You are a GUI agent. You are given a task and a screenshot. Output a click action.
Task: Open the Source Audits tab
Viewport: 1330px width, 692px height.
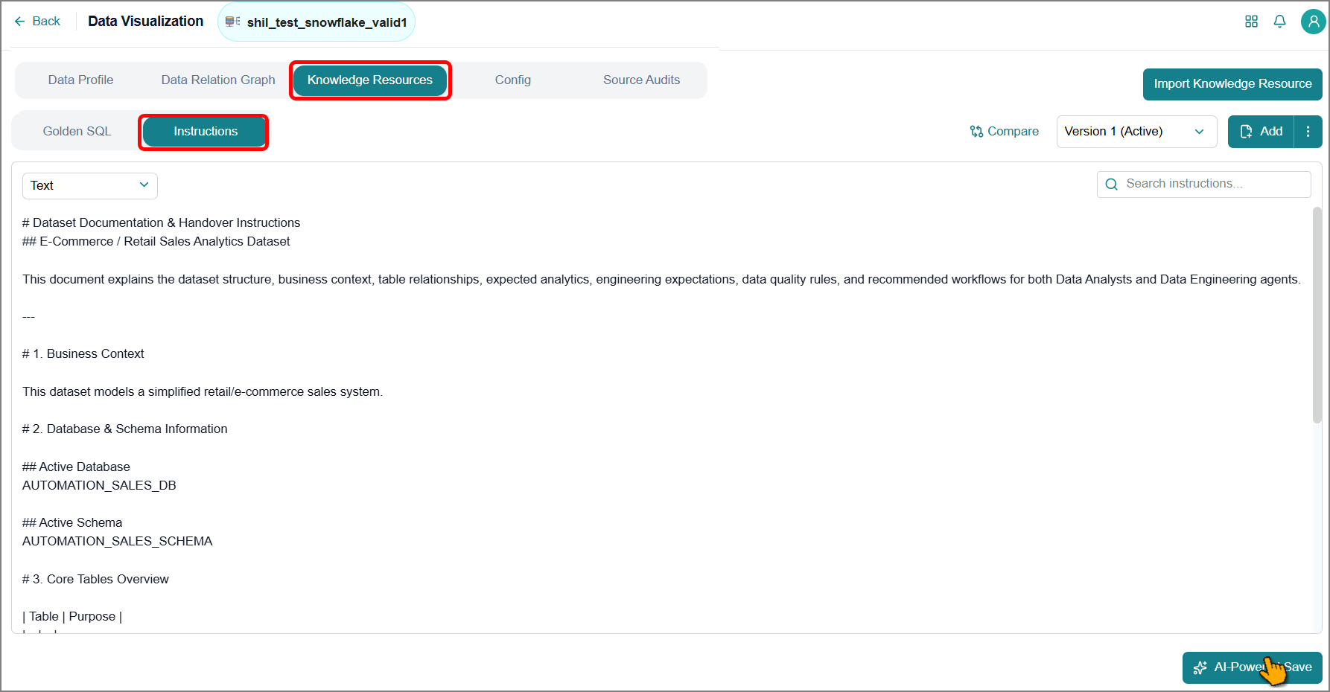tap(641, 80)
